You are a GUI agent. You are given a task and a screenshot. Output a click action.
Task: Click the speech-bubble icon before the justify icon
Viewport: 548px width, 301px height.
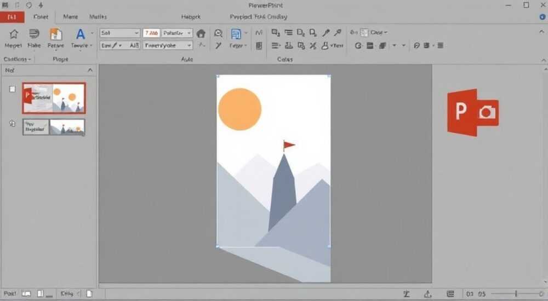(x=416, y=45)
